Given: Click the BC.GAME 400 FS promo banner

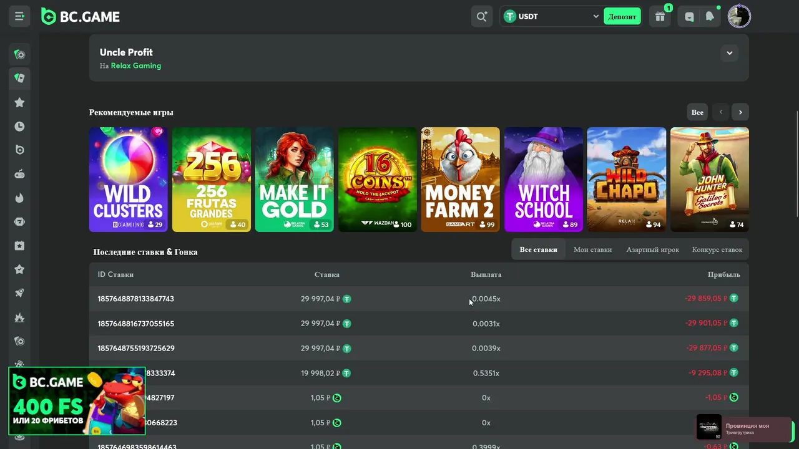Looking at the screenshot, I should tap(77, 401).
